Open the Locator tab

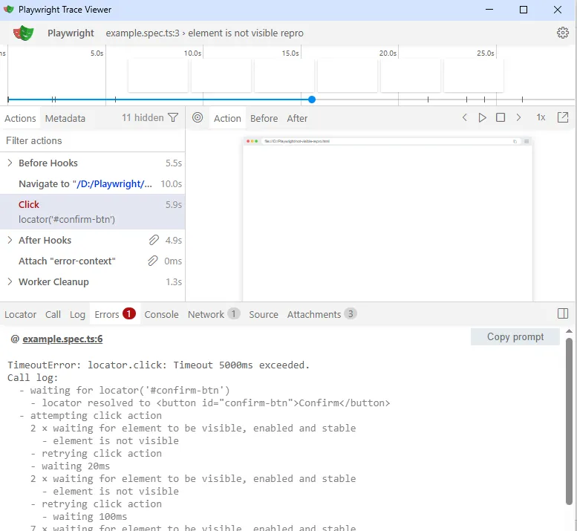pos(21,314)
